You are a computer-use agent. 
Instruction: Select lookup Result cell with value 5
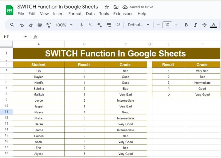[168, 94]
